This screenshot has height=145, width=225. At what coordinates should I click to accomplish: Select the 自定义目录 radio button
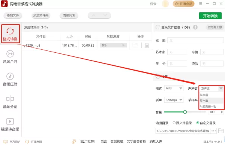tap(198, 123)
